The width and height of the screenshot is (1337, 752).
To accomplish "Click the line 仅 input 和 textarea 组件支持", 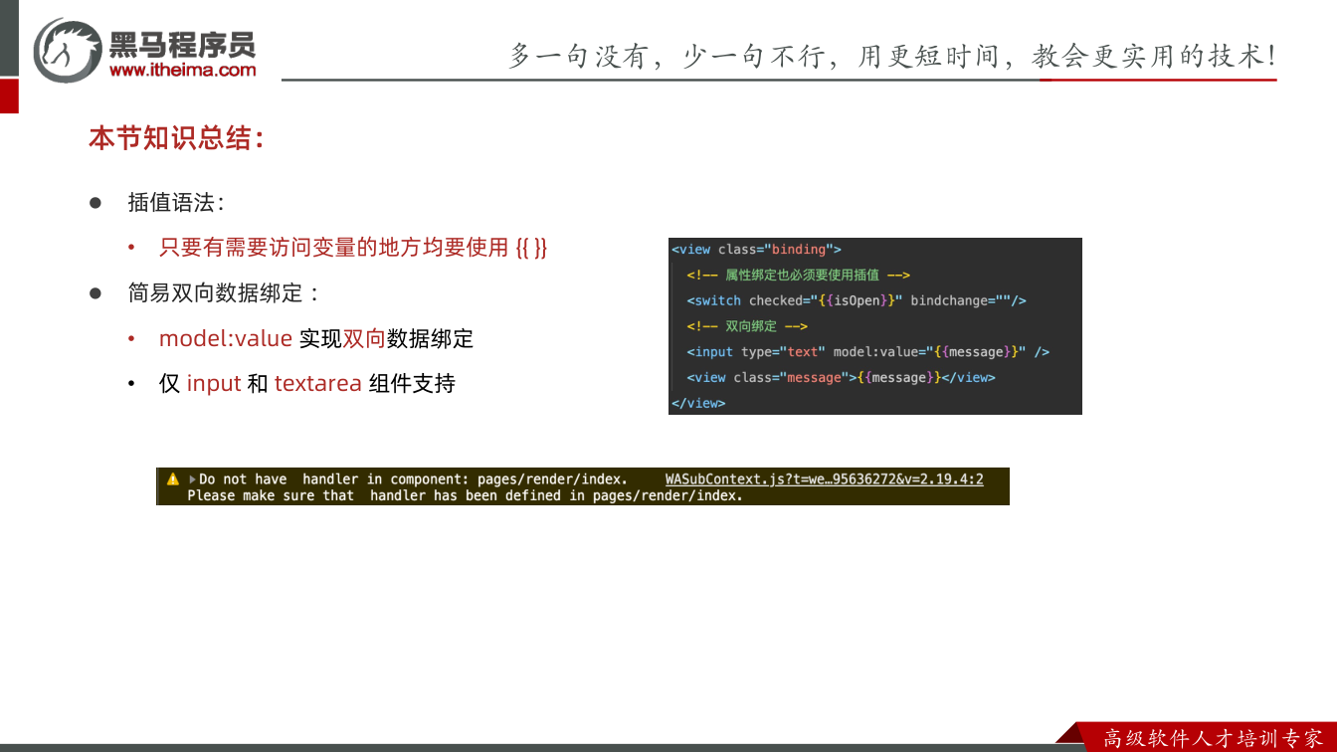I will pyautogui.click(x=306, y=383).
